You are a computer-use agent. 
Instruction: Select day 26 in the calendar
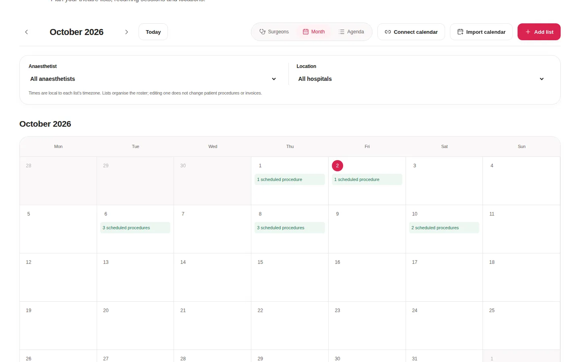(x=29, y=358)
